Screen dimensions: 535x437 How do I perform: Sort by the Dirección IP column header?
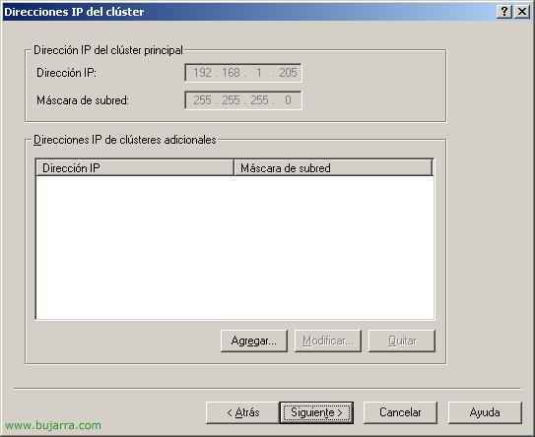coord(135,167)
